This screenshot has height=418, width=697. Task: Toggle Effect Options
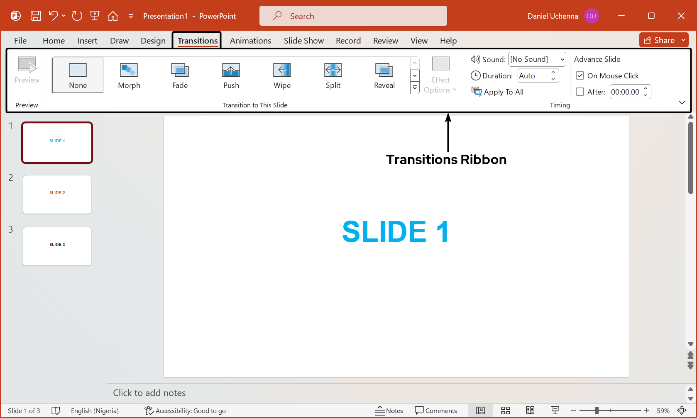[440, 75]
